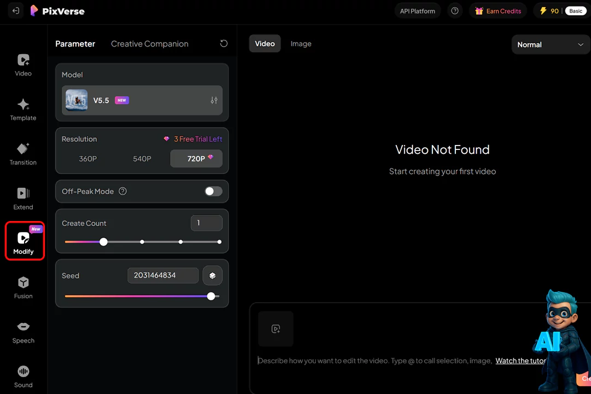This screenshot has width=591, height=394.
Task: Click the reset parameters icon
Action: coord(224,44)
